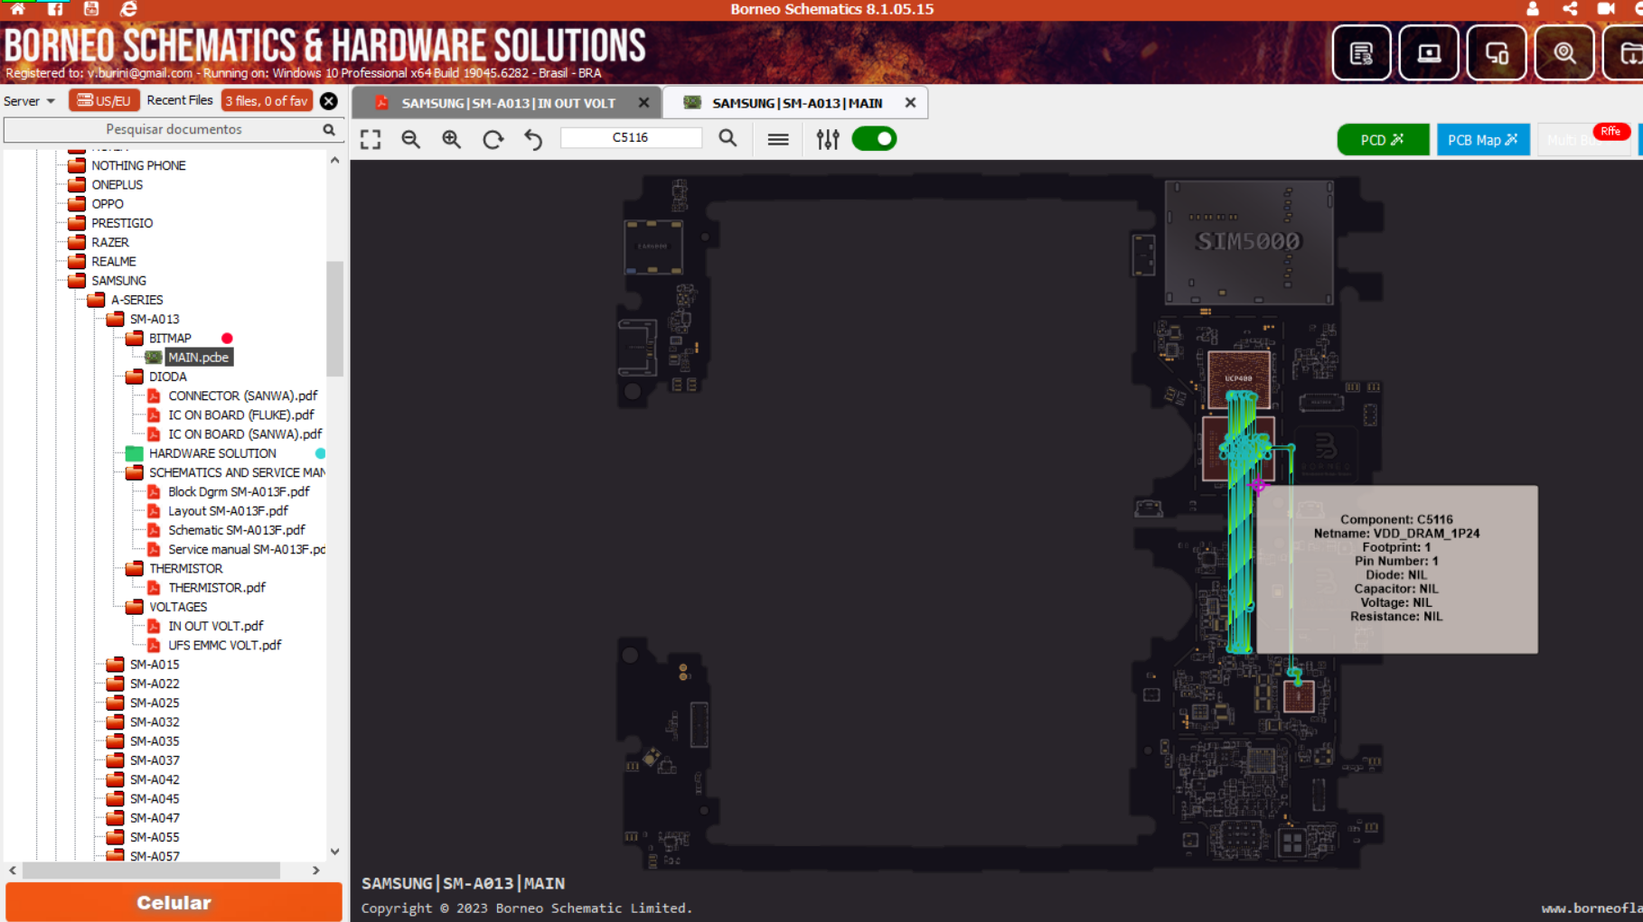Image resolution: width=1643 pixels, height=922 pixels.
Task: Open IN OUT VOLT.pdf file
Action: [215, 626]
